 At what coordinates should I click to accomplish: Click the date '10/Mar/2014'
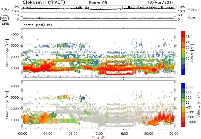pos(161,3)
